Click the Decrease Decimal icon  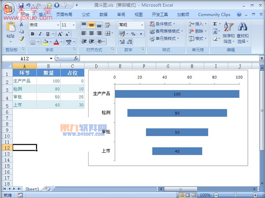[x=130, y=42]
